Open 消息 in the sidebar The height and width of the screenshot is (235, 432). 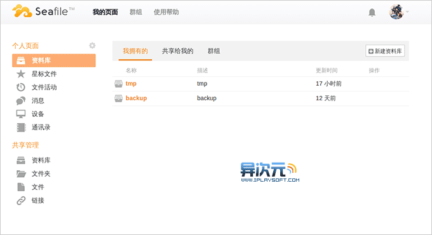click(37, 100)
